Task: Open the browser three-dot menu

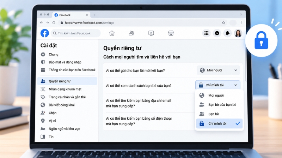Action: (241, 23)
